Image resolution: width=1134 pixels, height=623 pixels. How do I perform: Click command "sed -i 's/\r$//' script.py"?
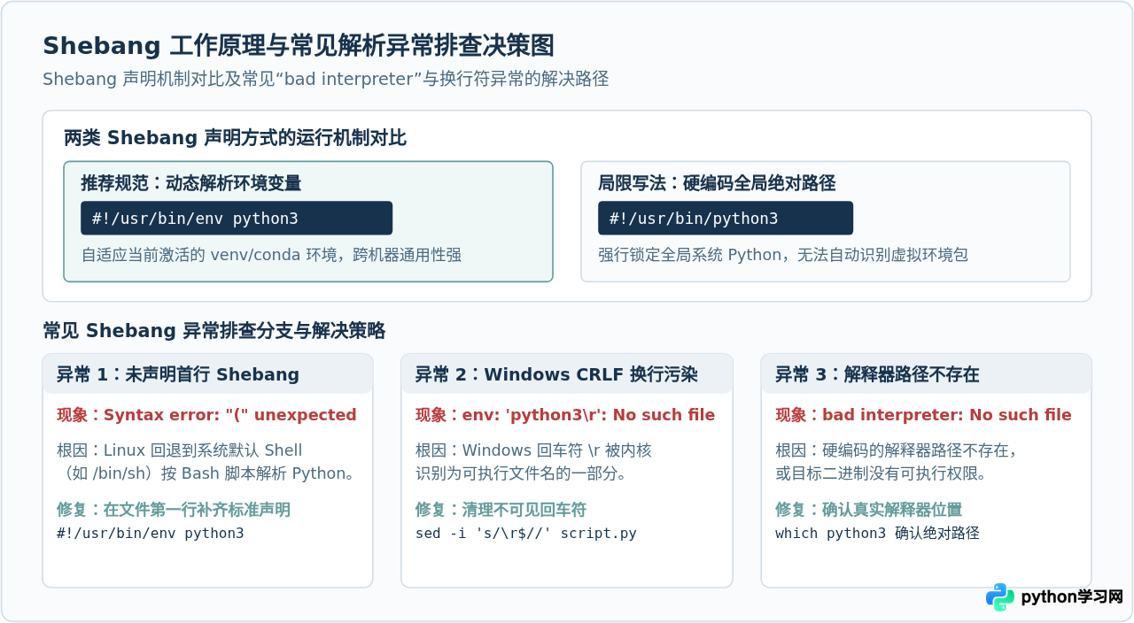[x=526, y=534]
